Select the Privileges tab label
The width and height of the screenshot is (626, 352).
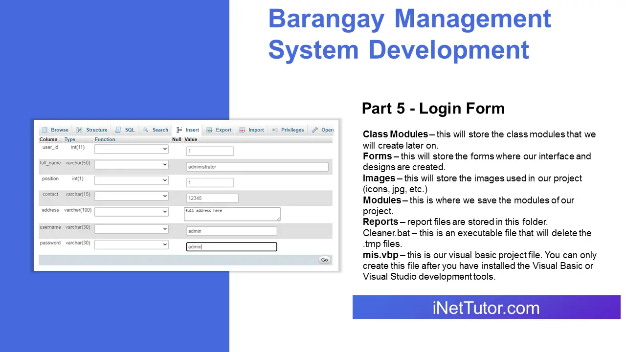292,130
